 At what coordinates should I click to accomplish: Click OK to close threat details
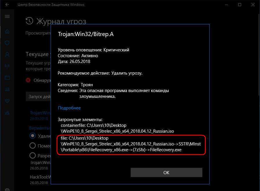tap(166, 172)
